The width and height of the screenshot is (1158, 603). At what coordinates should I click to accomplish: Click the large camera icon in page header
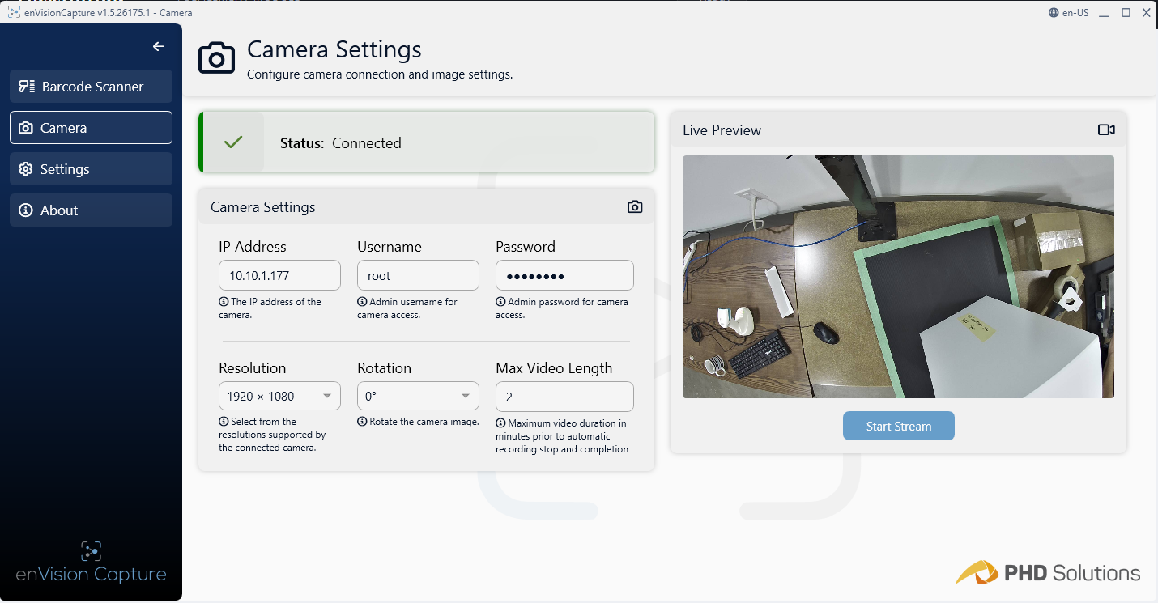click(216, 58)
